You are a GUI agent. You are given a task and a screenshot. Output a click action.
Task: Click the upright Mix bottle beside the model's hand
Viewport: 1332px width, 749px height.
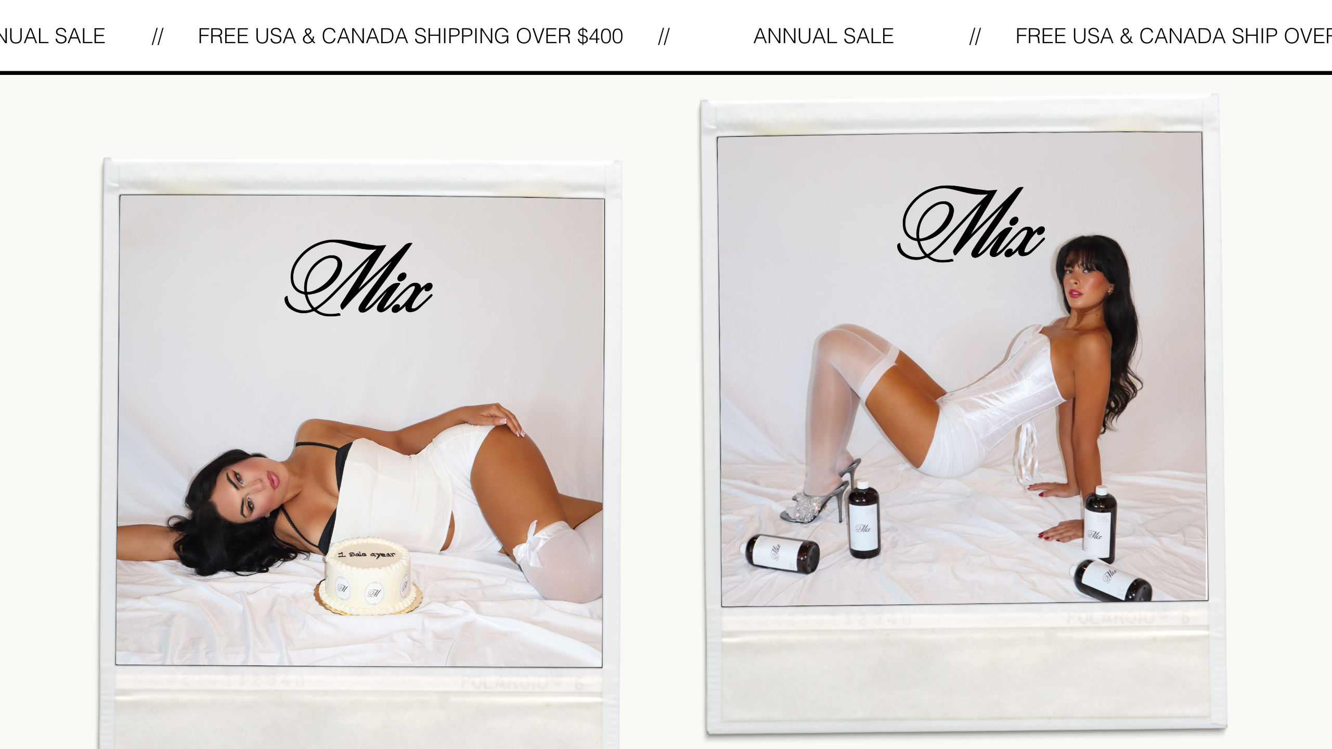(x=1100, y=524)
